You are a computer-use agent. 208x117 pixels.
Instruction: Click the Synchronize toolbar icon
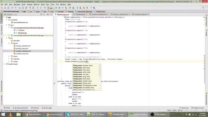[x=8, y=8]
